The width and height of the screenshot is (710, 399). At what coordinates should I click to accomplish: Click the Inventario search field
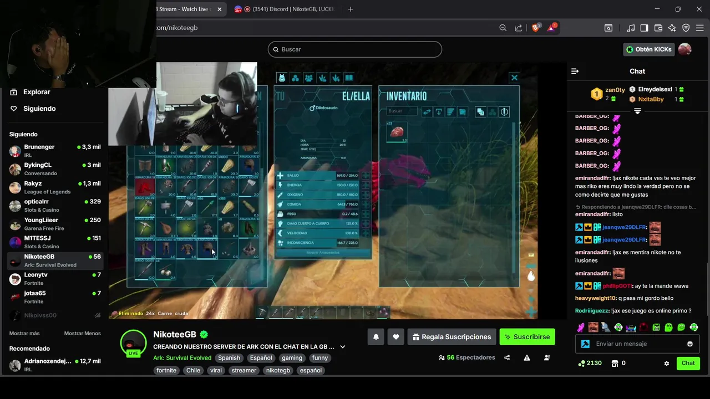(402, 111)
